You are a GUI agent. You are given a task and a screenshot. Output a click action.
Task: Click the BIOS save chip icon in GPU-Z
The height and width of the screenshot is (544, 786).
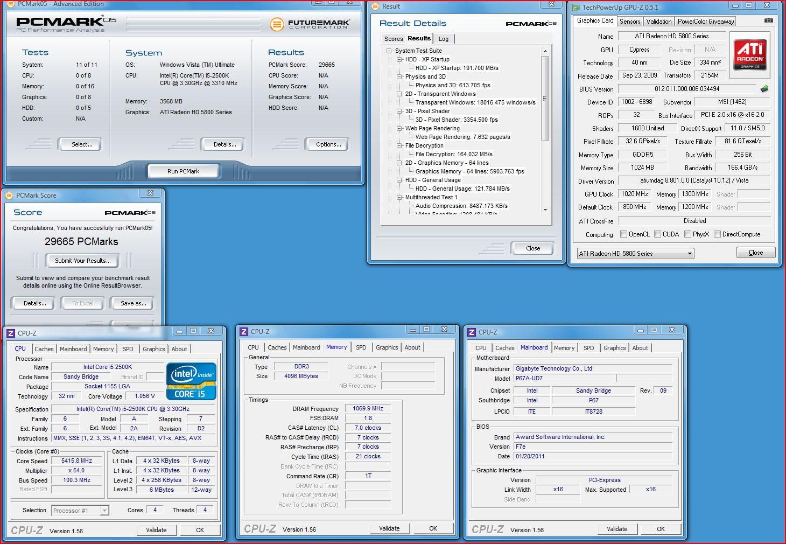764,88
